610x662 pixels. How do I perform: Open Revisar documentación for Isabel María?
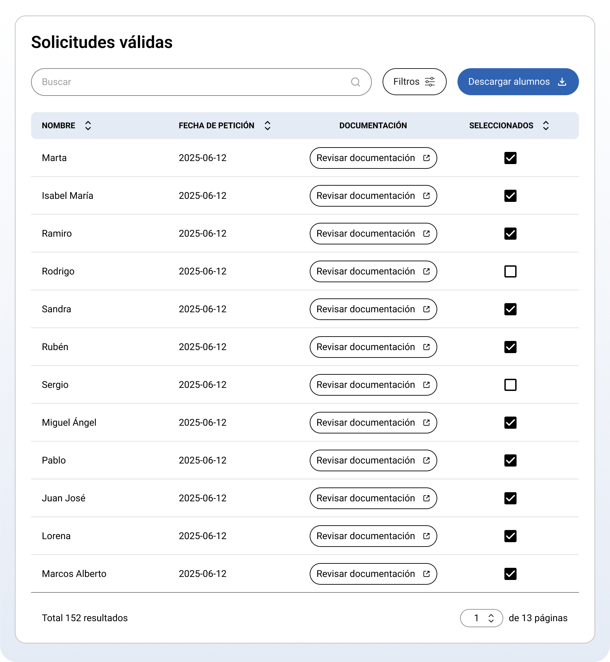(x=373, y=196)
